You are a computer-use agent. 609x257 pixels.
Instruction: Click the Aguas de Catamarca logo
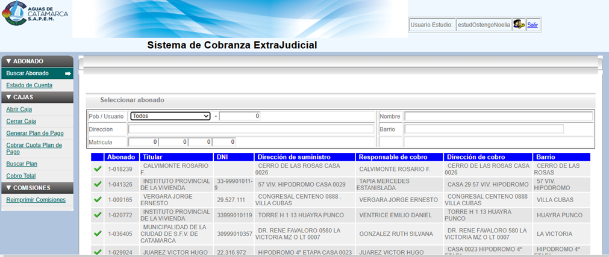click(35, 14)
